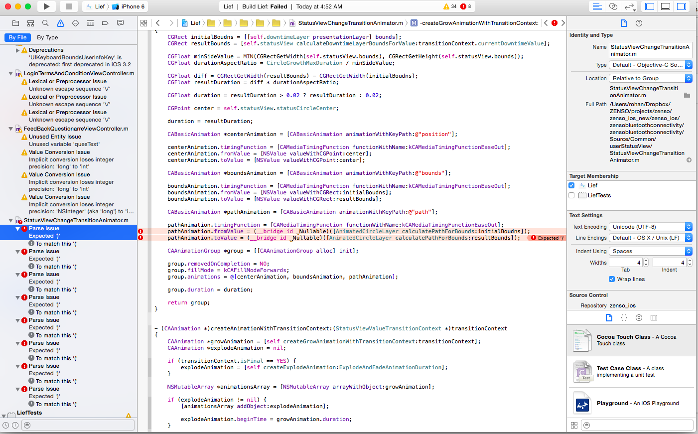The height and width of the screenshot is (434, 698).
Task: Collapse FeedBackQuestionarreViewController.m issues
Action: tap(10, 129)
